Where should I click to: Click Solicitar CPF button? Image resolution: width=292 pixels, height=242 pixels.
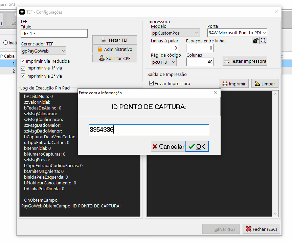[115, 58]
